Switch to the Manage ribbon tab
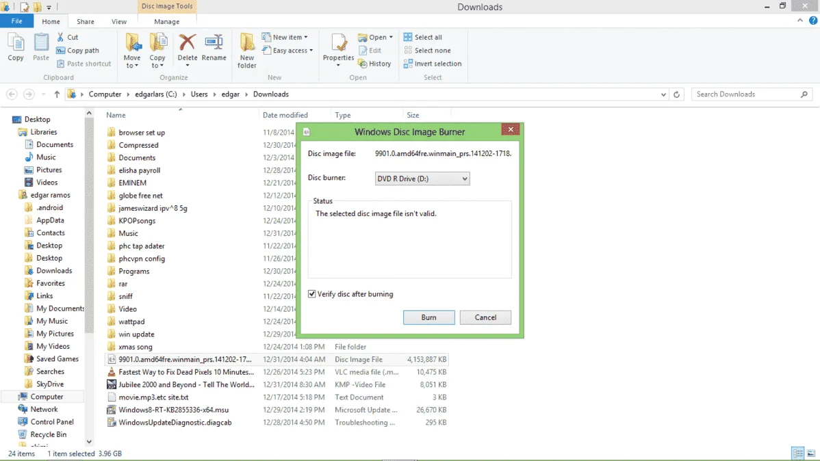 coord(167,21)
